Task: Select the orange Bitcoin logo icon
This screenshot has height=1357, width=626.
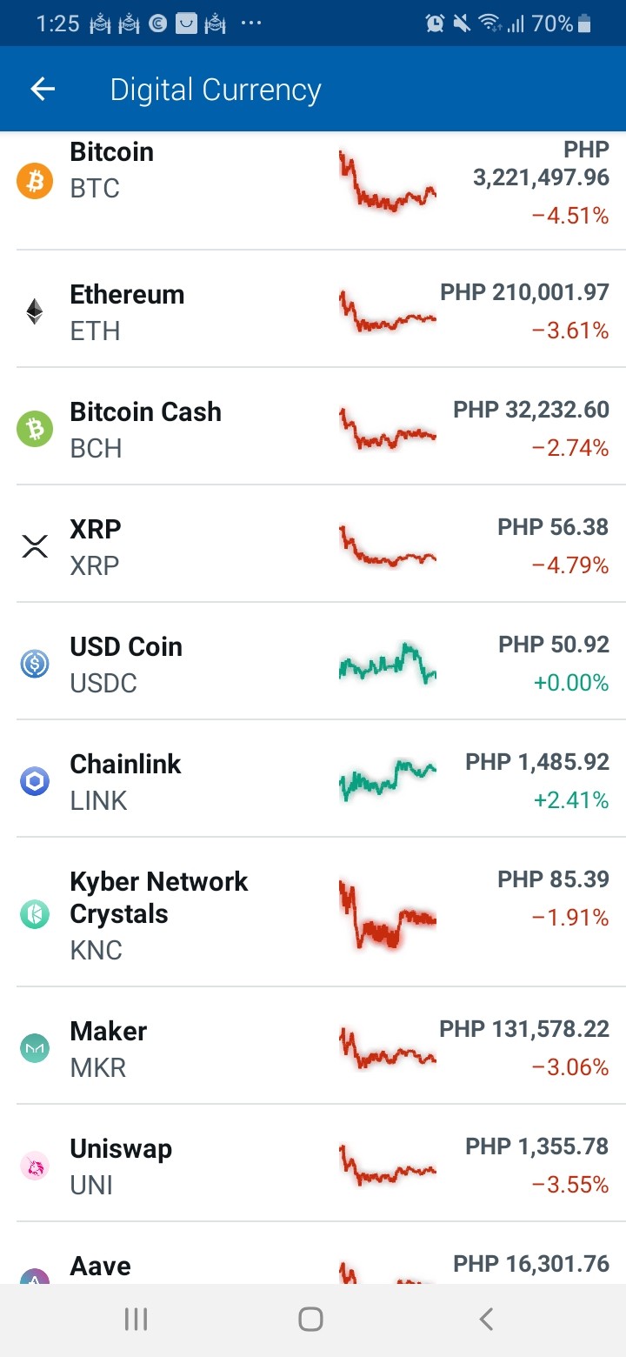Action: (x=35, y=182)
